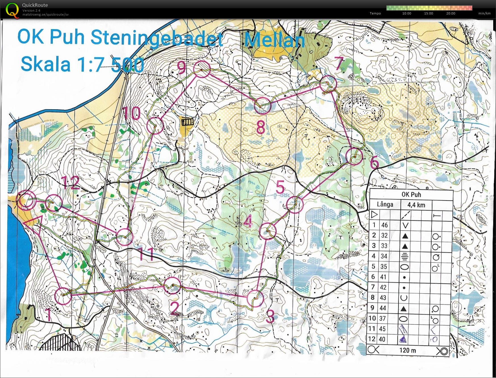The image size is (496, 378).
Task: Click control circle 8 near the marsh
Action: coord(262,105)
